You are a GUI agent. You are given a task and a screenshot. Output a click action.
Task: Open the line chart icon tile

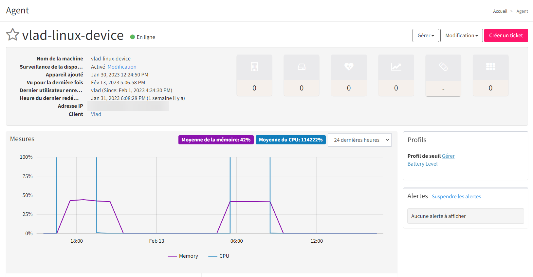pos(396,75)
